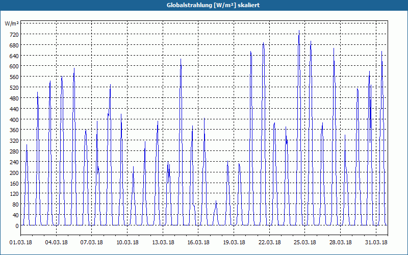Click the 10.03.18 date label
Screen dimensions: 408x255
coord(127,242)
